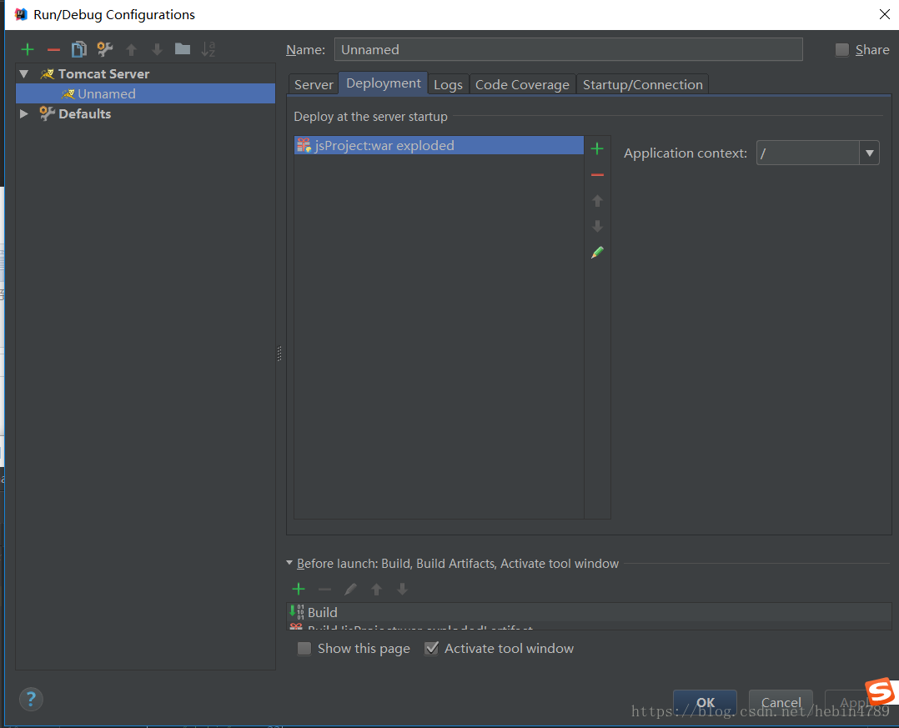Image resolution: width=899 pixels, height=728 pixels.
Task: Remove selected configuration with red minus
Action: point(53,50)
